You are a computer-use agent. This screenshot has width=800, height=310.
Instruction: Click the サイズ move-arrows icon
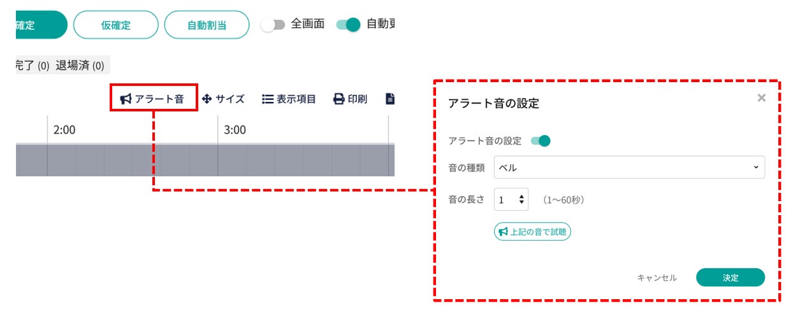207,99
